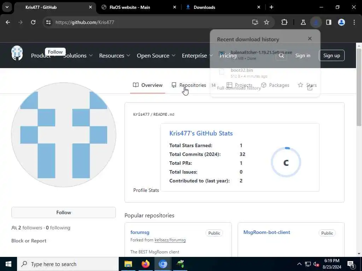This screenshot has height=271, width=362.
Task: Open the Projects tab
Action: pyautogui.click(x=239, y=85)
